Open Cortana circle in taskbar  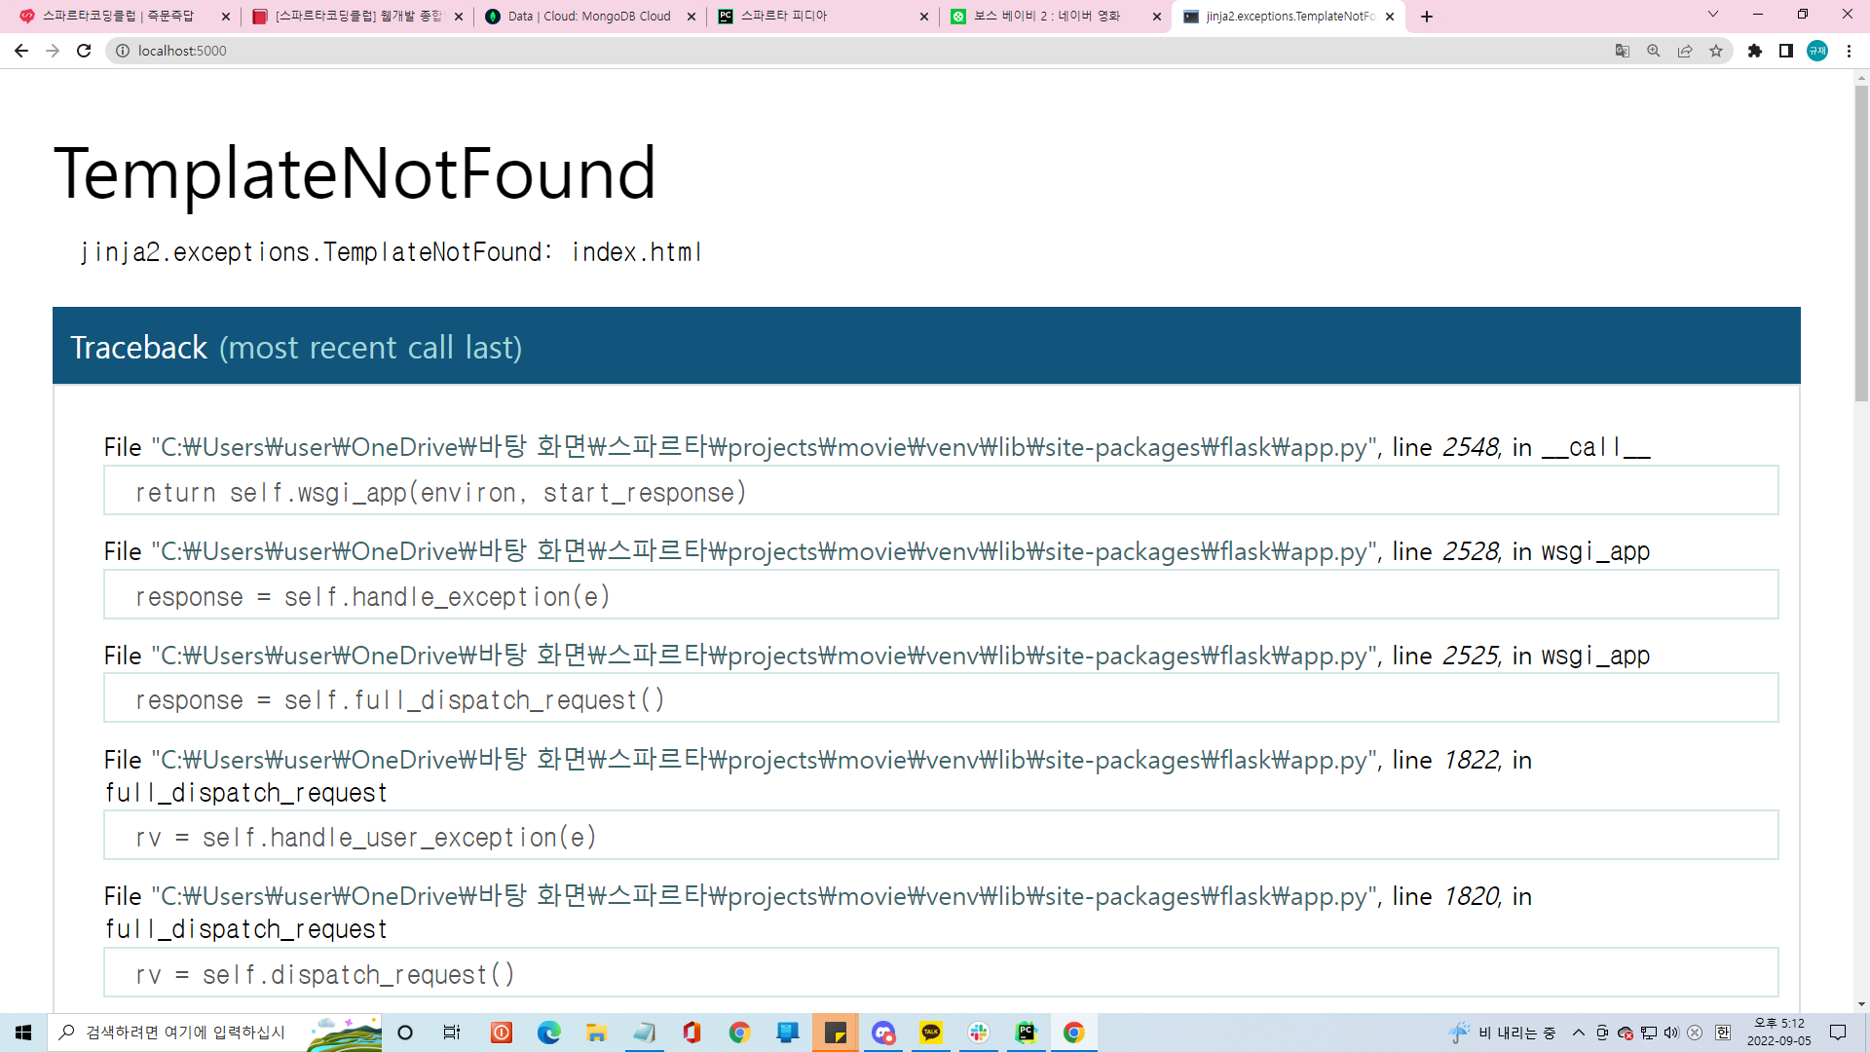tap(406, 1033)
